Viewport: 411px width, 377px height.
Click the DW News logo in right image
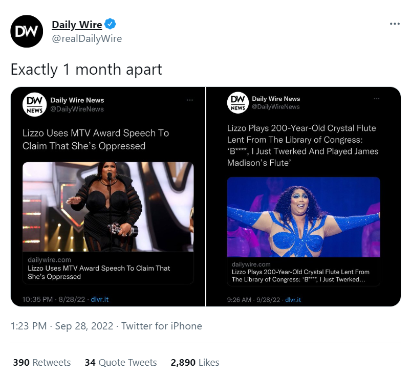237,103
